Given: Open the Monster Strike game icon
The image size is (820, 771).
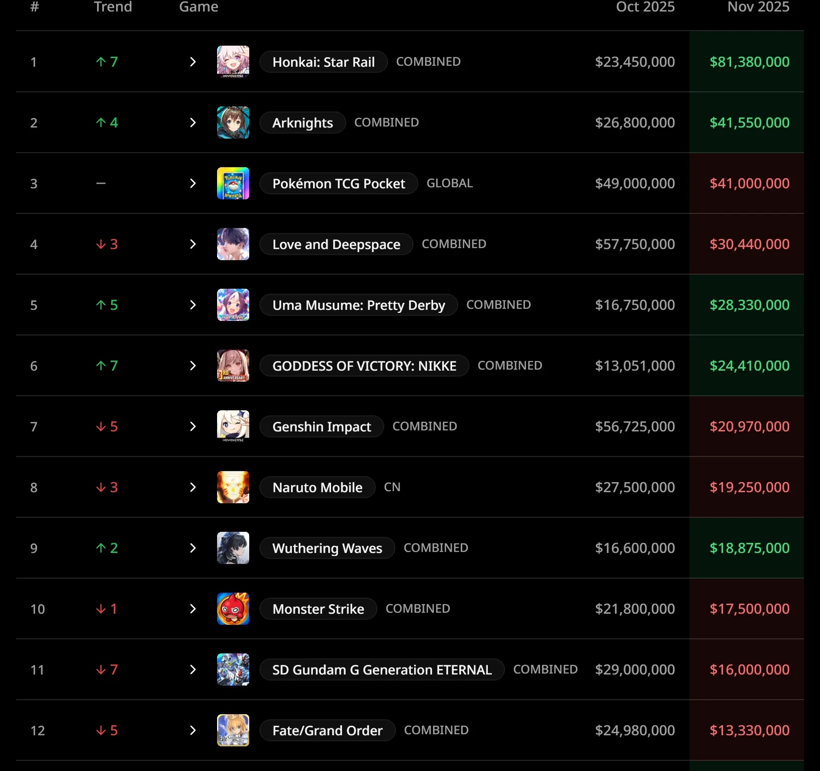Looking at the screenshot, I should tap(233, 609).
